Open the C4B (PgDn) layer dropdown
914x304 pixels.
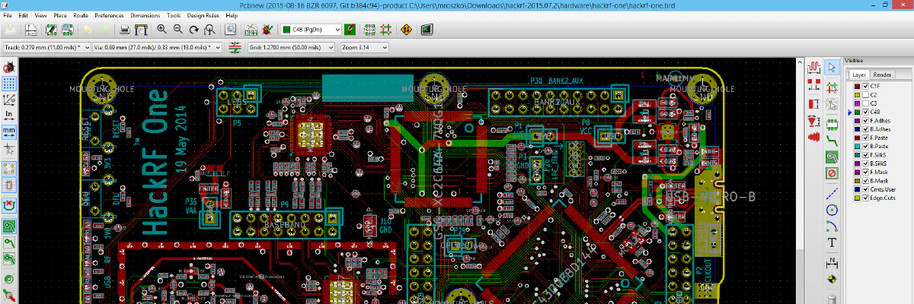pos(310,30)
